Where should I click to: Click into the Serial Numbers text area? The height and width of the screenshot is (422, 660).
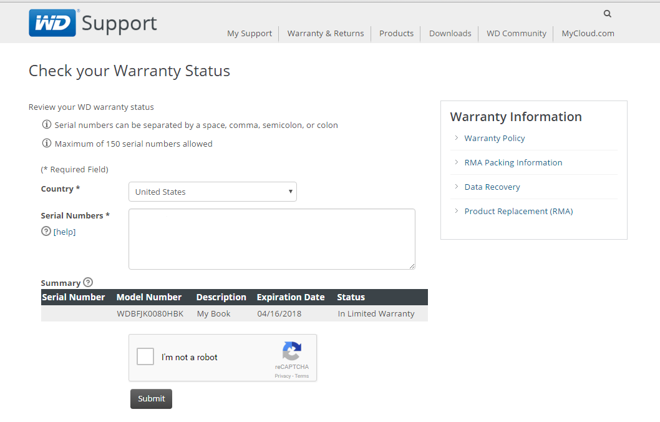pyautogui.click(x=272, y=239)
